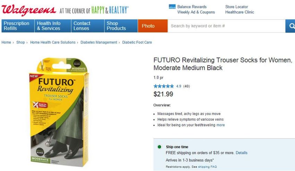Select the Ship one time radio button
295x171 pixels.
point(159,147)
